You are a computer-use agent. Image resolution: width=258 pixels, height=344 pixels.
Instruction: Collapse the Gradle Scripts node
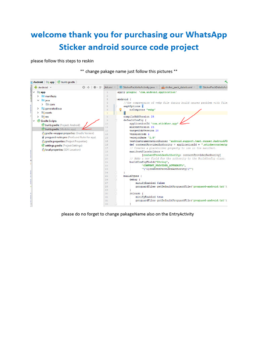(34, 121)
